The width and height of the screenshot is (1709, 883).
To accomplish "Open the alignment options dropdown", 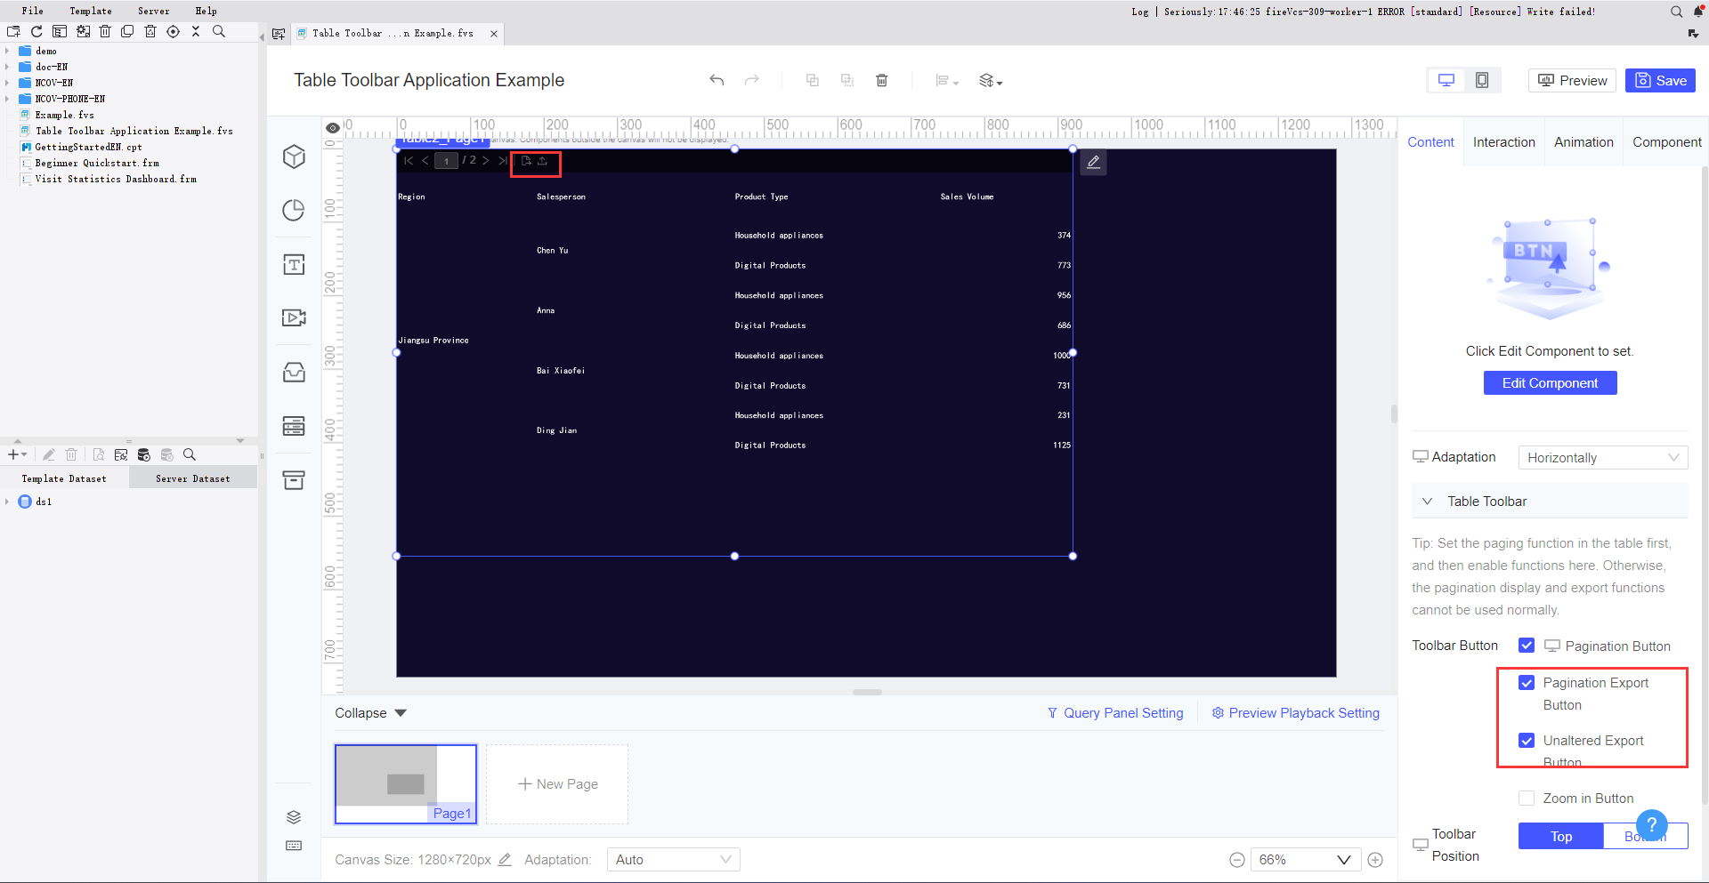I will (947, 81).
